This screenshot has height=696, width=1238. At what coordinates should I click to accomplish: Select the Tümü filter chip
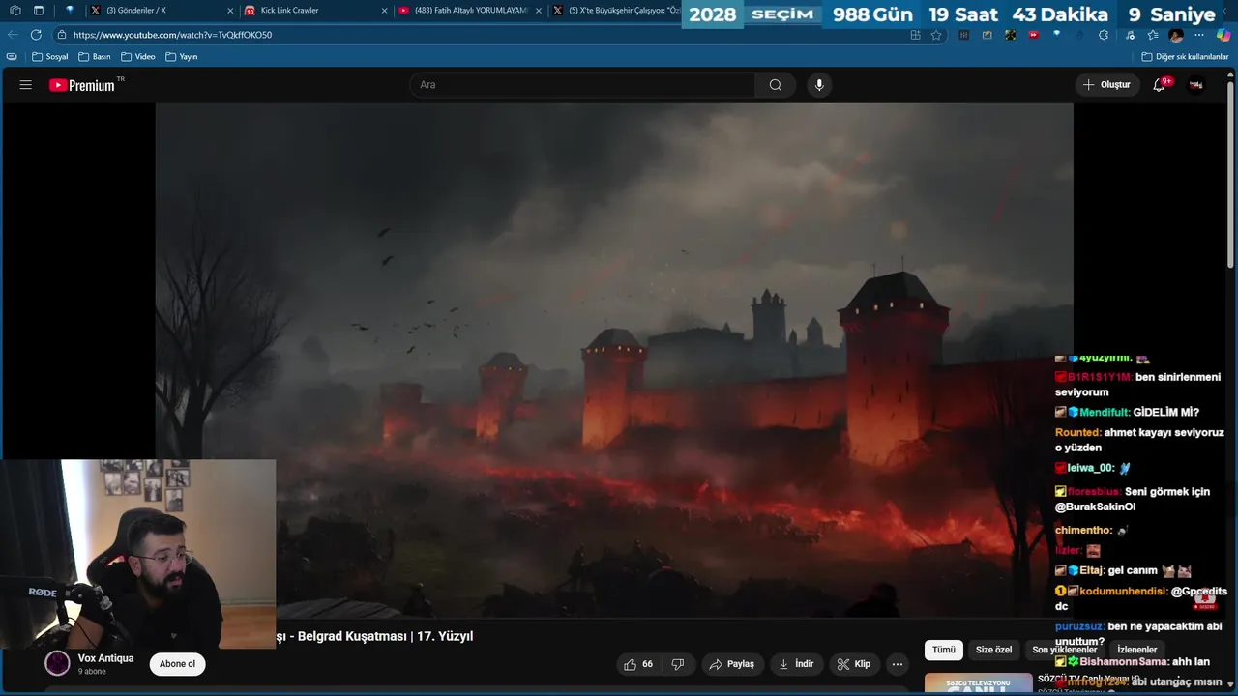pyautogui.click(x=944, y=650)
